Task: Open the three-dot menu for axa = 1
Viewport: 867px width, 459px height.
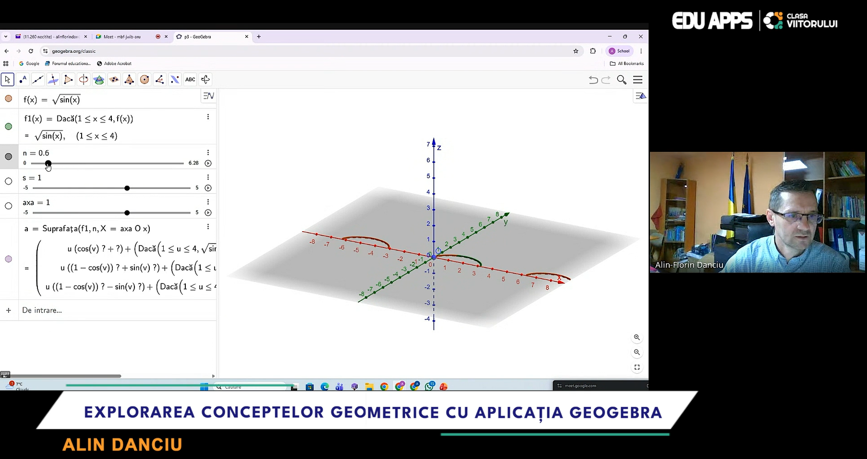Action: click(208, 202)
